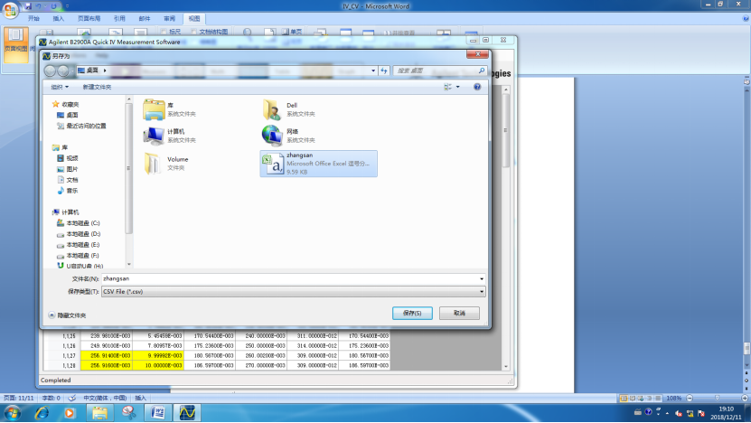Viewport: 751px width, 423px height.
Task: Switch to Agilent Quick IV taskbar icon
Action: click(x=187, y=412)
